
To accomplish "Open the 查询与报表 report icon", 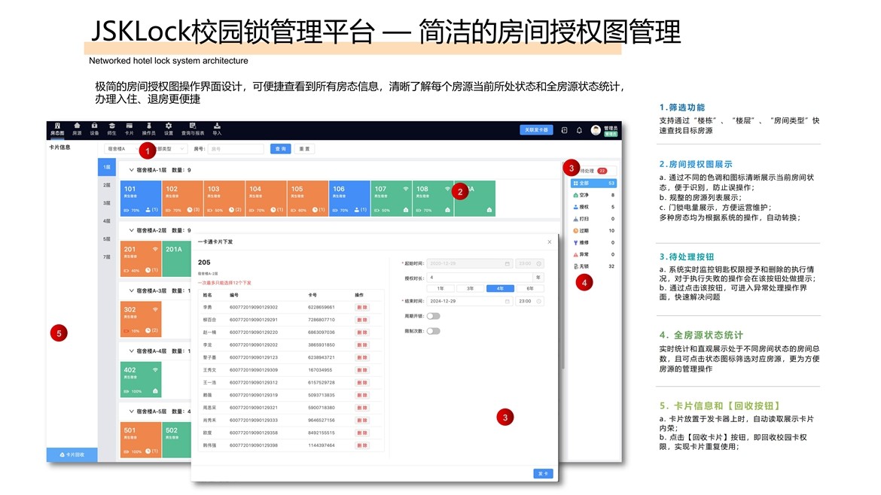I will tap(193, 128).
